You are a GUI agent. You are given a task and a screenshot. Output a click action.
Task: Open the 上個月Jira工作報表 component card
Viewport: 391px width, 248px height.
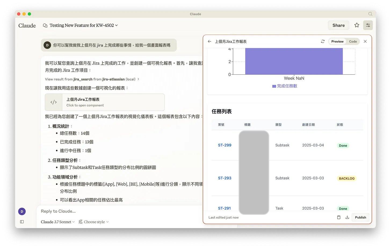(105, 102)
